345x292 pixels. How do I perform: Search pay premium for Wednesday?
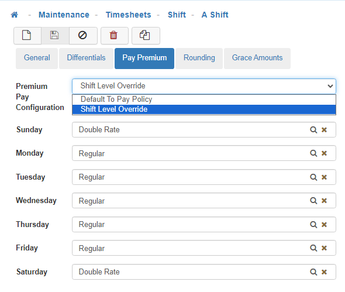[x=313, y=200]
